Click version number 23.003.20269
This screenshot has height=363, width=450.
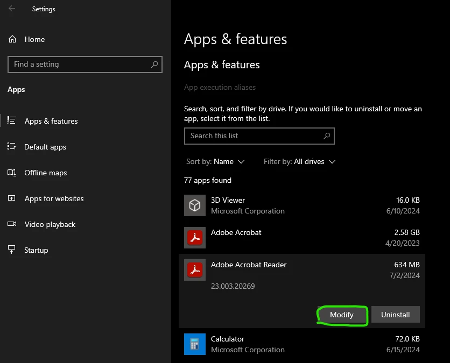coord(233,286)
